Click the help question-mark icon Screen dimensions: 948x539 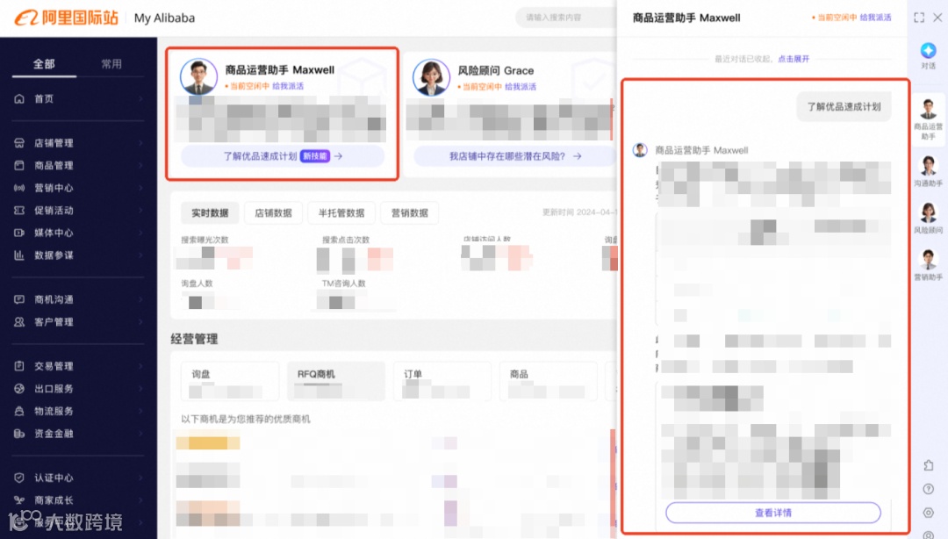929,489
